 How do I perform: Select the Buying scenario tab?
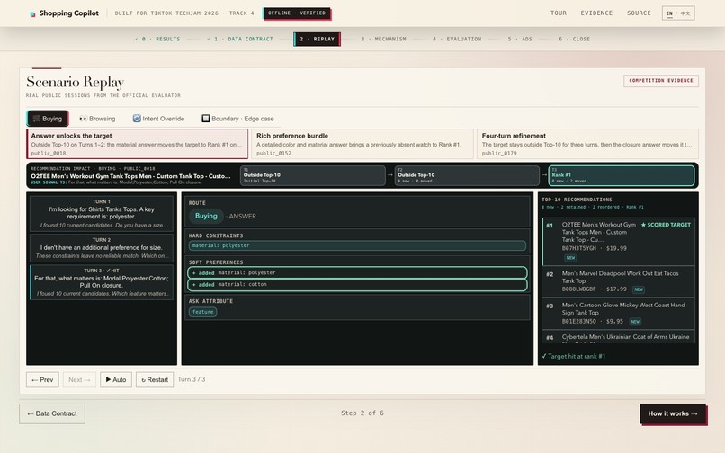[x=48, y=119]
